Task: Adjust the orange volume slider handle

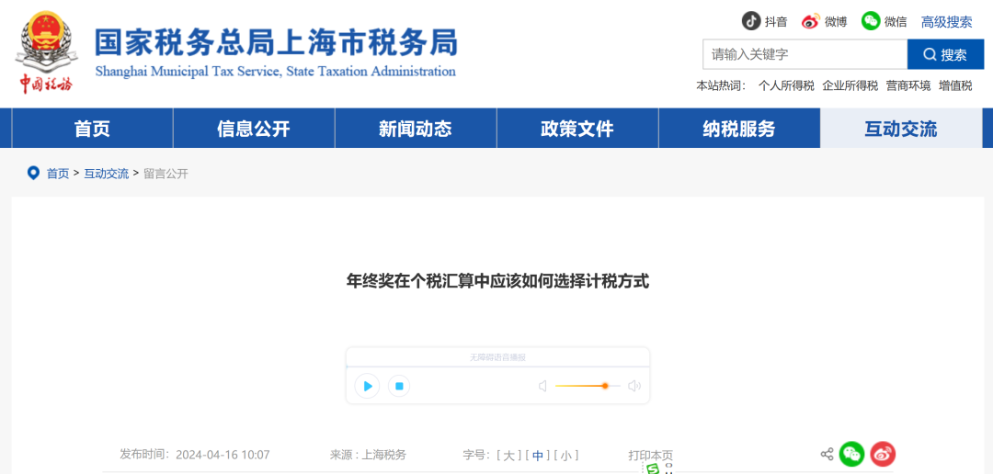Action: (x=605, y=386)
